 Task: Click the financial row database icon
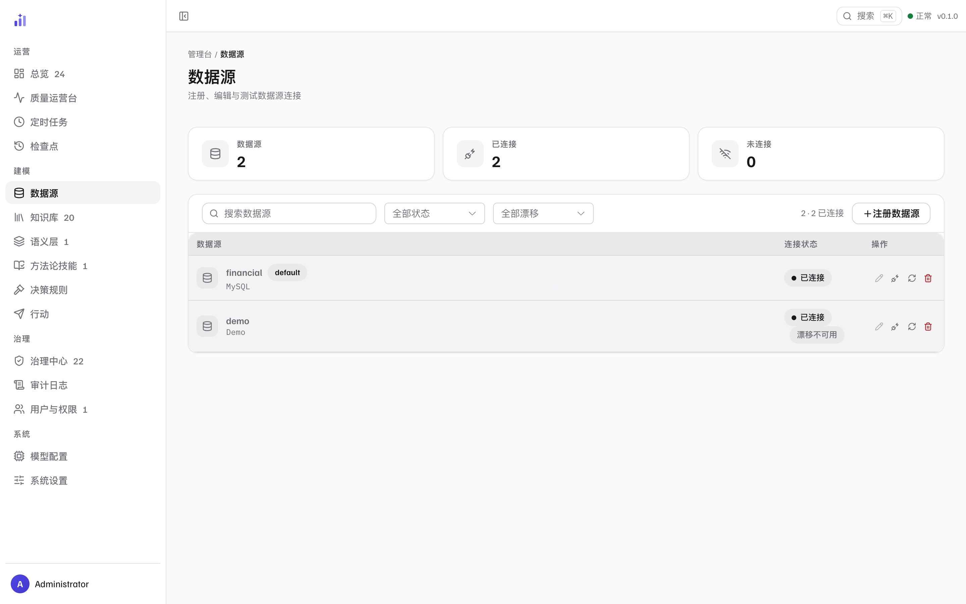click(x=207, y=278)
